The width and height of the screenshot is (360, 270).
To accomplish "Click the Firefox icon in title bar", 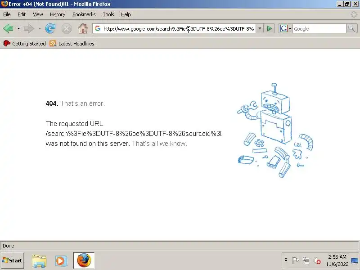I will (4, 4).
